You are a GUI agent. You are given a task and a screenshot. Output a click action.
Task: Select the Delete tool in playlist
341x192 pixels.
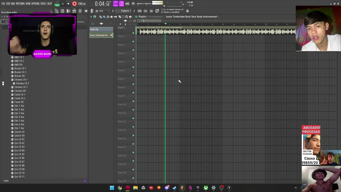pos(108,17)
